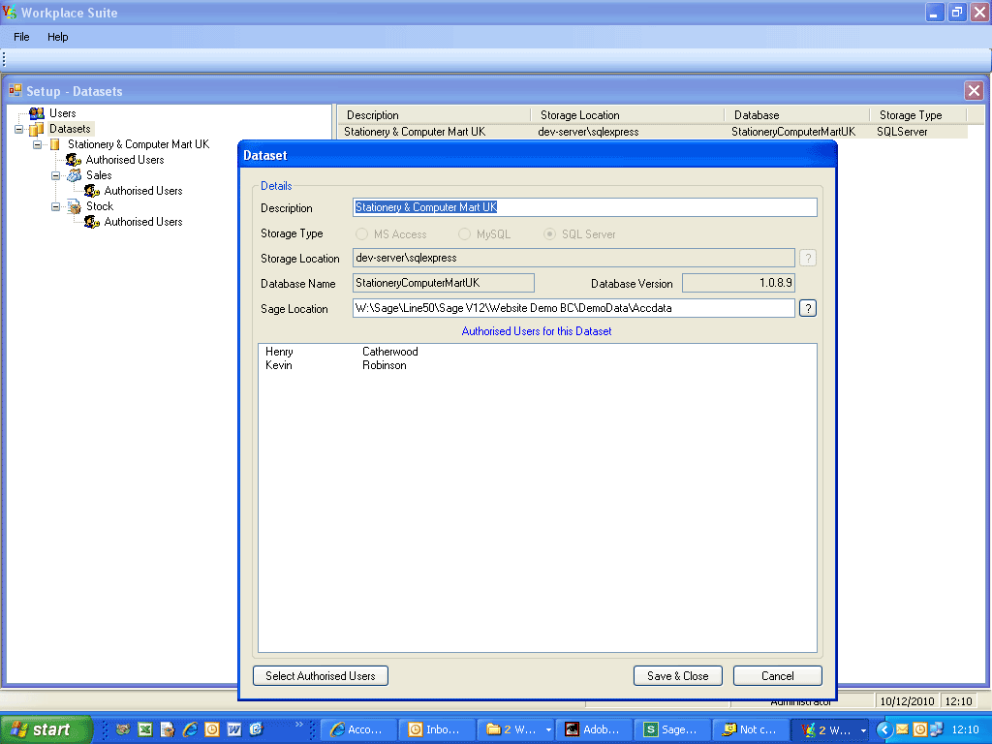
Task: Launch Internet Explorer from the quick launch bar
Action: (190, 729)
